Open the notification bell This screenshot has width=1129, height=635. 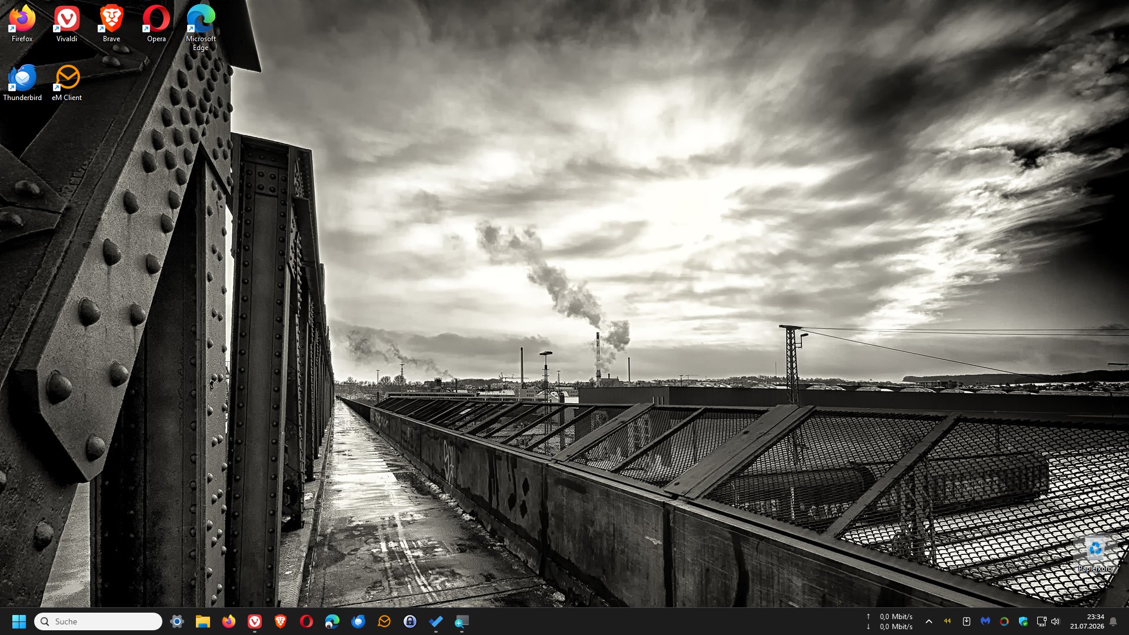(1113, 621)
